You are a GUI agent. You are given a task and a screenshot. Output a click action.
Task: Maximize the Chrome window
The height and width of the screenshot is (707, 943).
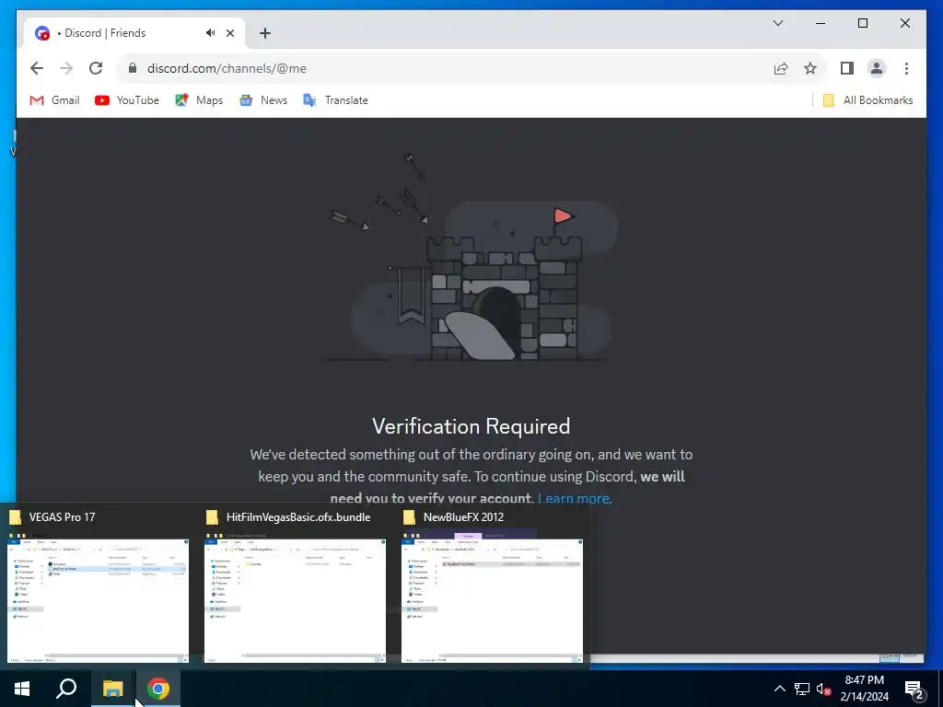(x=862, y=23)
